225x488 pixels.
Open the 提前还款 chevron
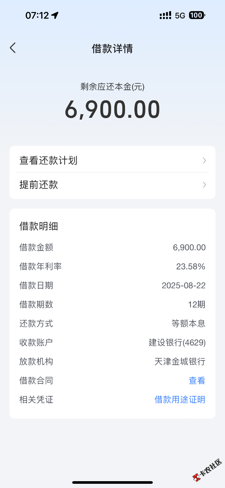204,185
